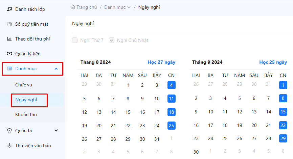The image size is (293, 159).
Task: Toggle the Nghỉ Thứ 7 checkbox
Action: (75, 40)
